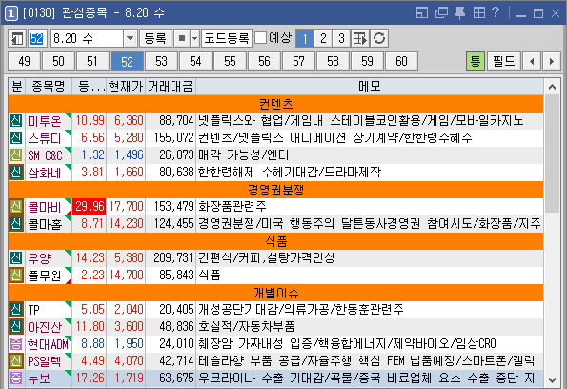Viewport: 567px width, 389px height.
Task: Click the 종목명 column header
Action: (49, 86)
